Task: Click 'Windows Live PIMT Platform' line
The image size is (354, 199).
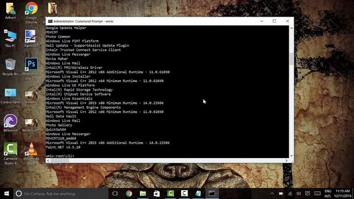Action: click(x=72, y=41)
